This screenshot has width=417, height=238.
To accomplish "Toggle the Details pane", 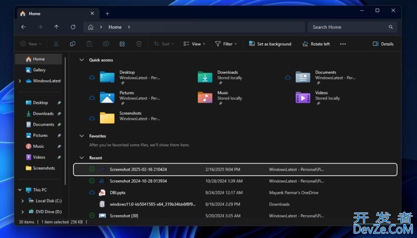I will [383, 44].
